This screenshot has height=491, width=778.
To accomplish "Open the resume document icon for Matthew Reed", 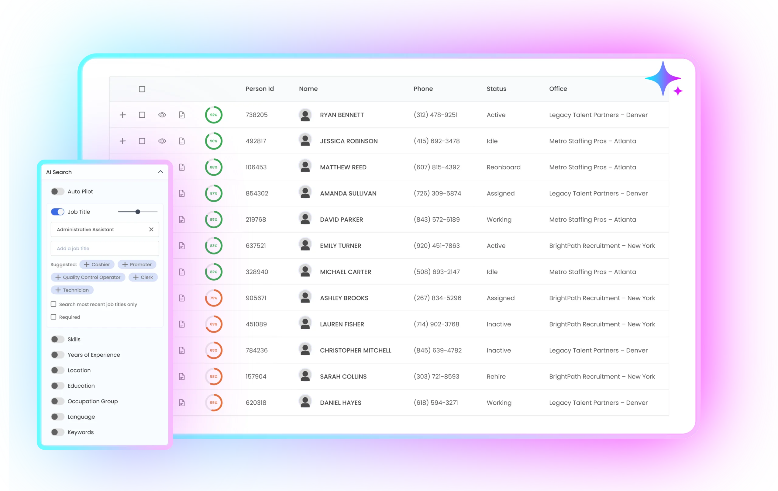I will pos(182,167).
